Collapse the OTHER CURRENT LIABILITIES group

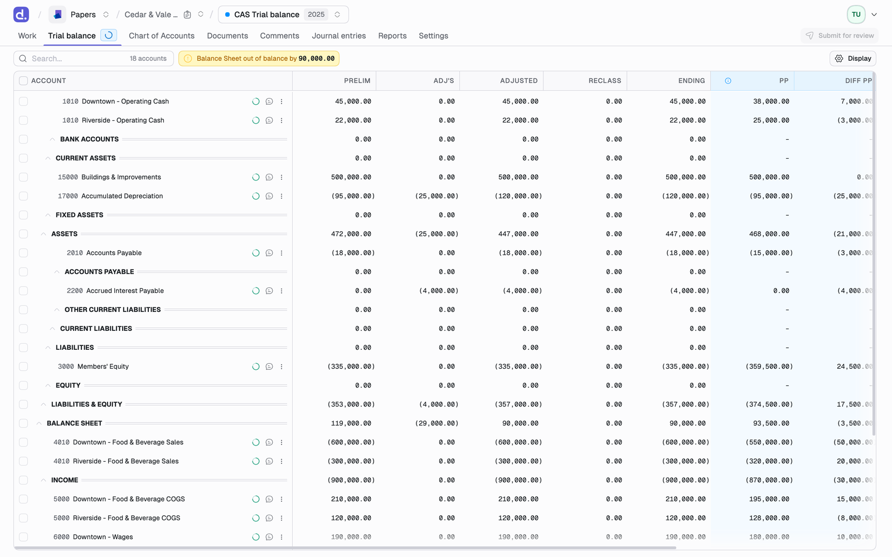pyautogui.click(x=57, y=310)
